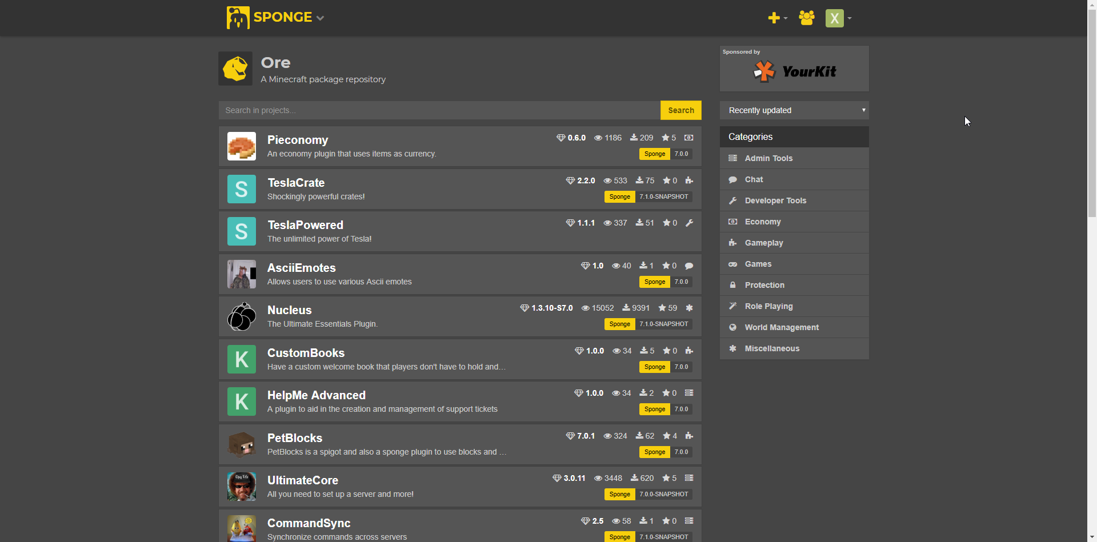
Task: Click inside the 'Search in projects' field
Action: pyautogui.click(x=400, y=110)
